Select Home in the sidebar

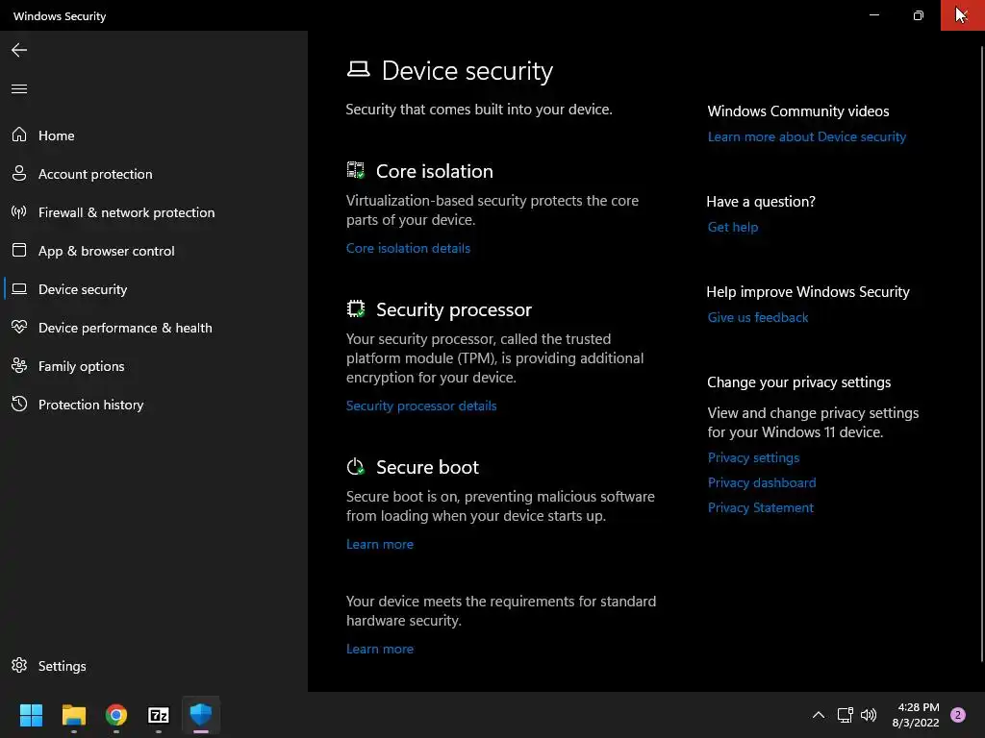click(x=57, y=135)
